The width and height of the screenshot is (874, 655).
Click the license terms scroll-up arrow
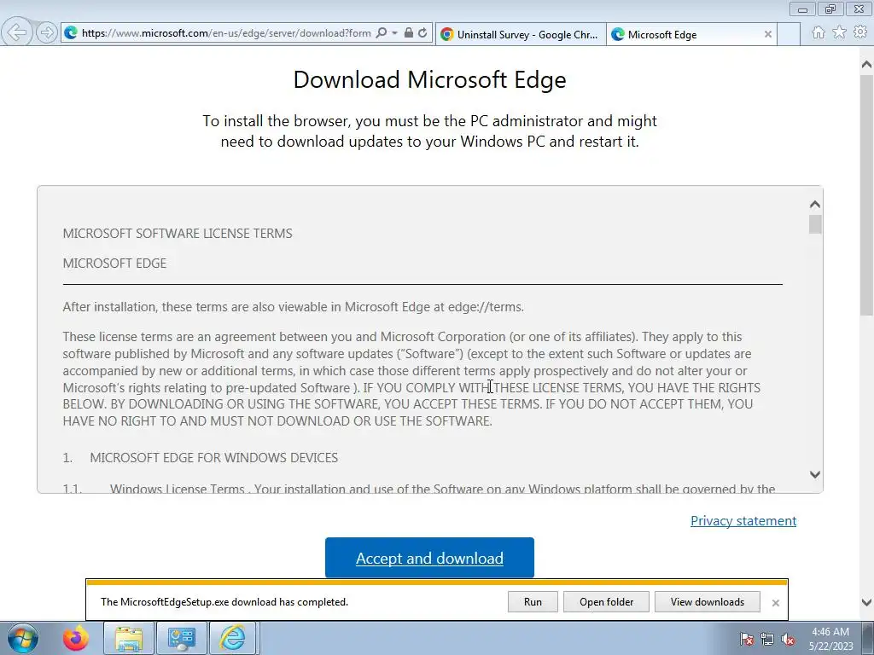click(815, 205)
